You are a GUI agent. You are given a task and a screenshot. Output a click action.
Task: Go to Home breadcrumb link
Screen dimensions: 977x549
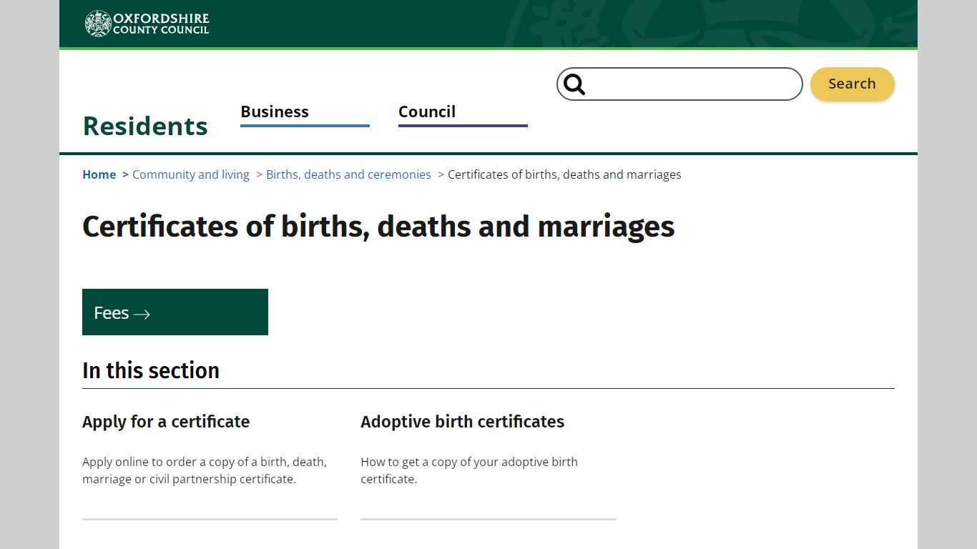pos(99,174)
